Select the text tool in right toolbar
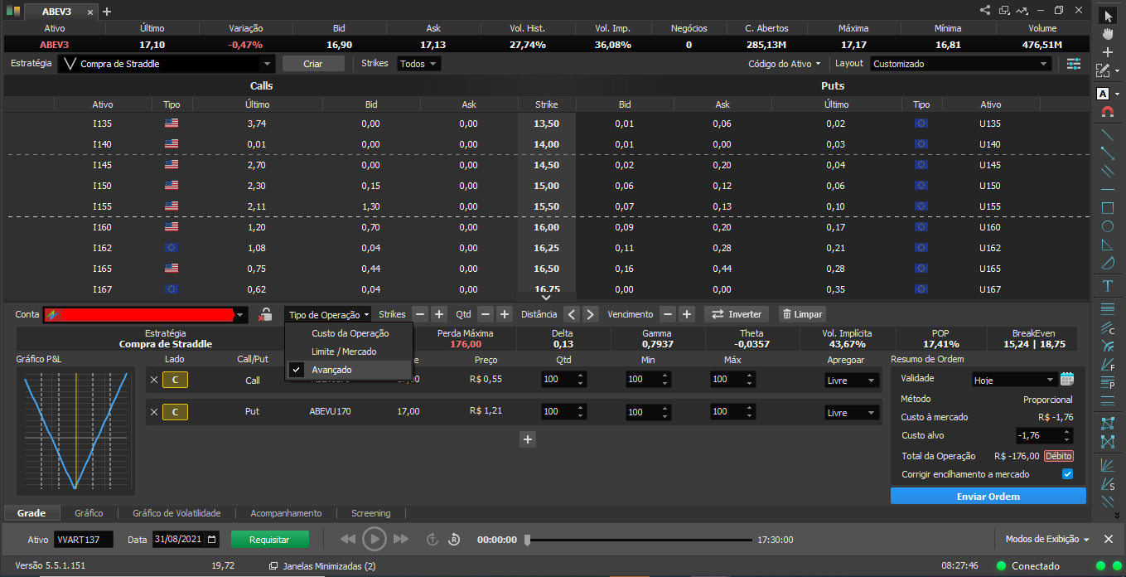 [1108, 286]
